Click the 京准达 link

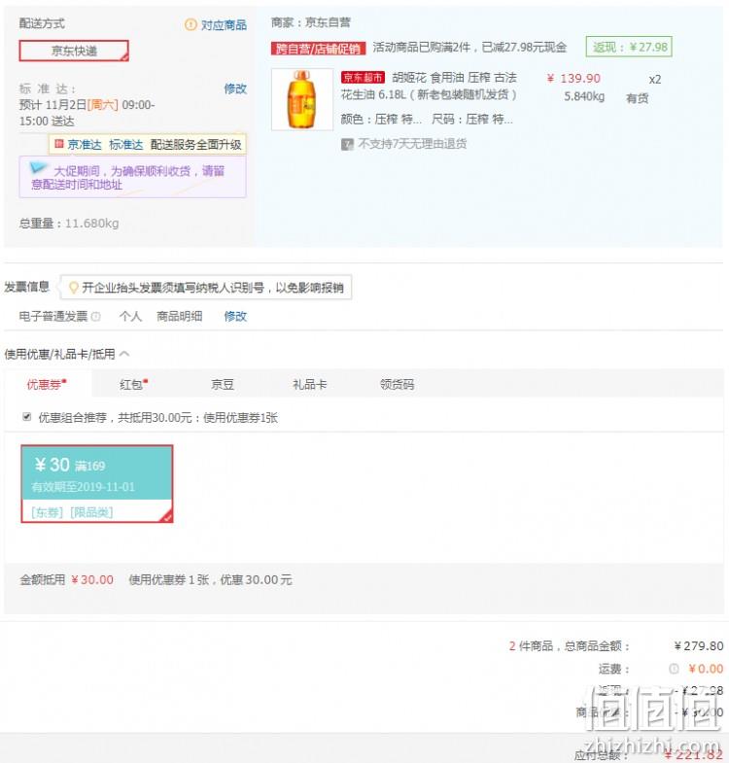(85, 145)
